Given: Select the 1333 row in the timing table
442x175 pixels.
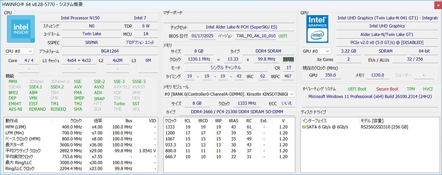Looking at the screenshot, I should [229, 127].
